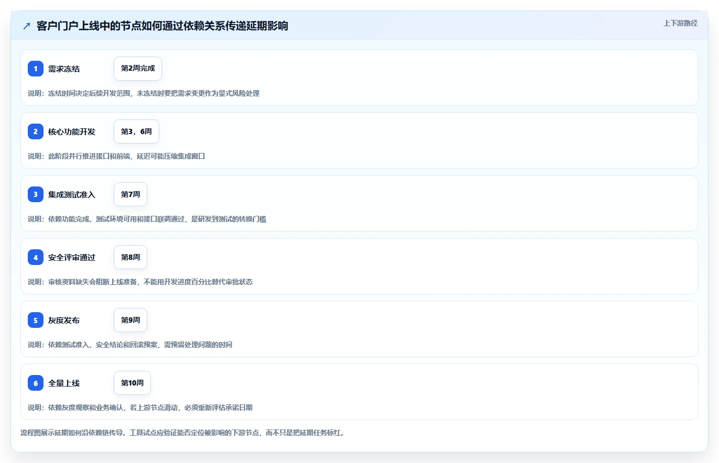Click the 集成测试准入 node title

(72, 194)
